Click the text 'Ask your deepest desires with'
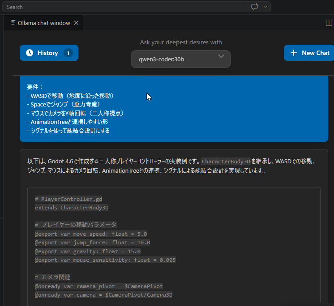The width and height of the screenshot is (334, 306). coord(181,42)
